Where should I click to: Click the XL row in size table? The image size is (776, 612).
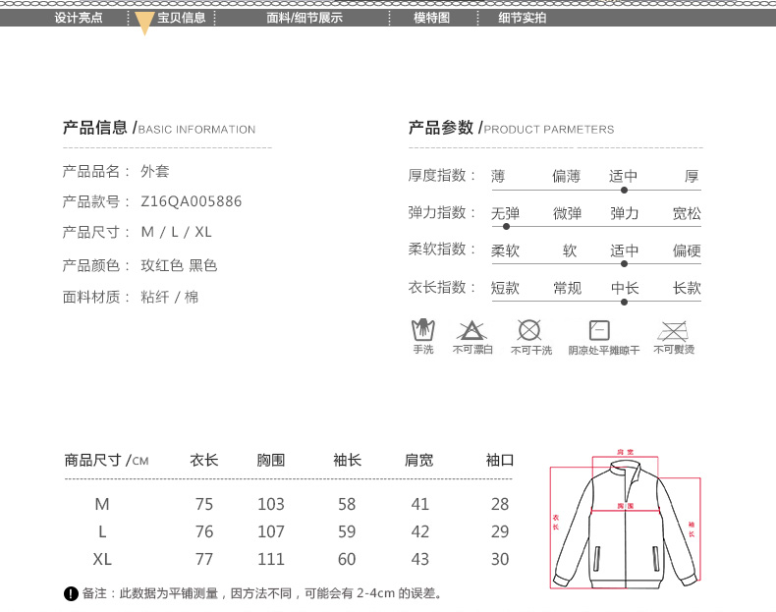(x=102, y=559)
